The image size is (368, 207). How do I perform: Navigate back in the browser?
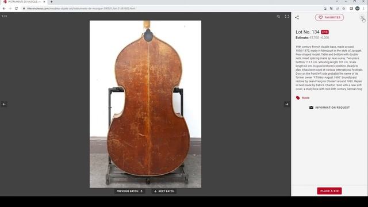[x=4, y=9]
